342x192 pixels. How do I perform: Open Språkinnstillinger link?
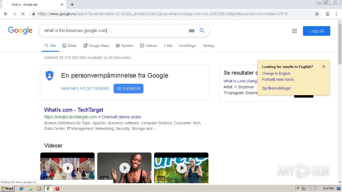277,88
